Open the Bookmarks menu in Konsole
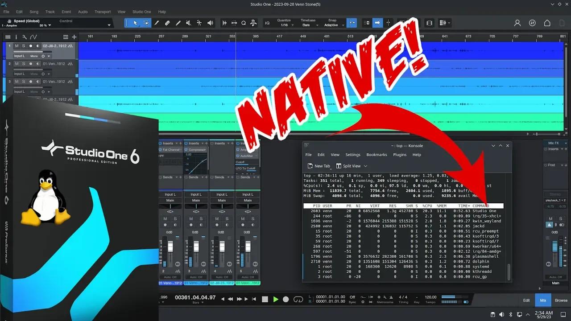571x321 pixels. pyautogui.click(x=377, y=155)
